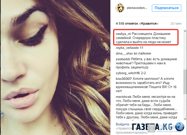Image resolution: width=187 pixels, height=135 pixels.
Task: Open the dina__sher commenter profile
Action: [x=124, y=53]
